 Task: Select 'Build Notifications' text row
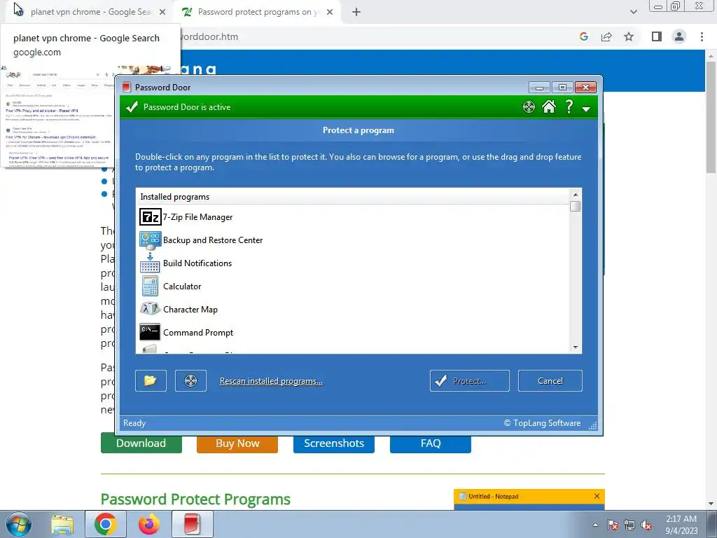pos(197,263)
